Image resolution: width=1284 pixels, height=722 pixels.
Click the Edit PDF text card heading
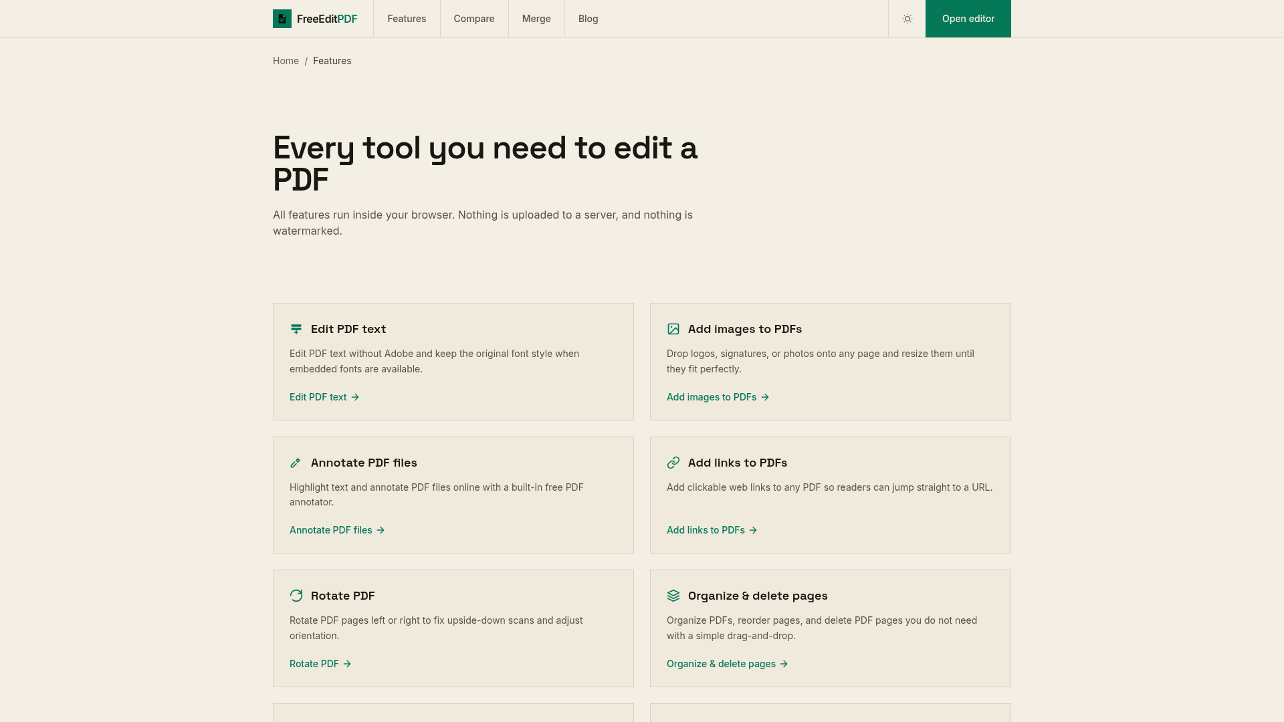point(348,329)
